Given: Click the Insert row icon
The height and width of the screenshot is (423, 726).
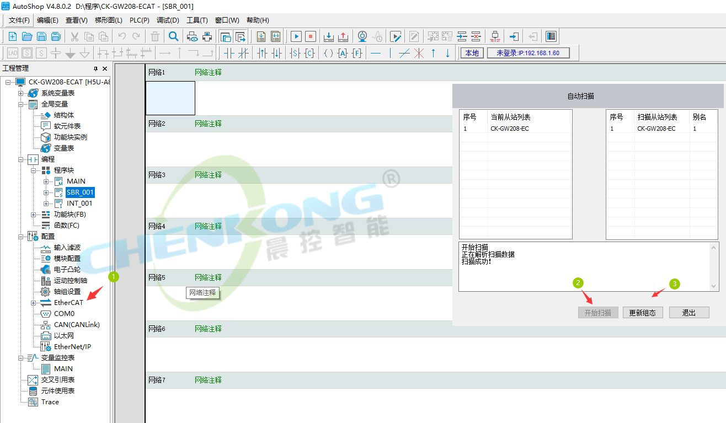Looking at the screenshot, I should pyautogui.click(x=462, y=36).
